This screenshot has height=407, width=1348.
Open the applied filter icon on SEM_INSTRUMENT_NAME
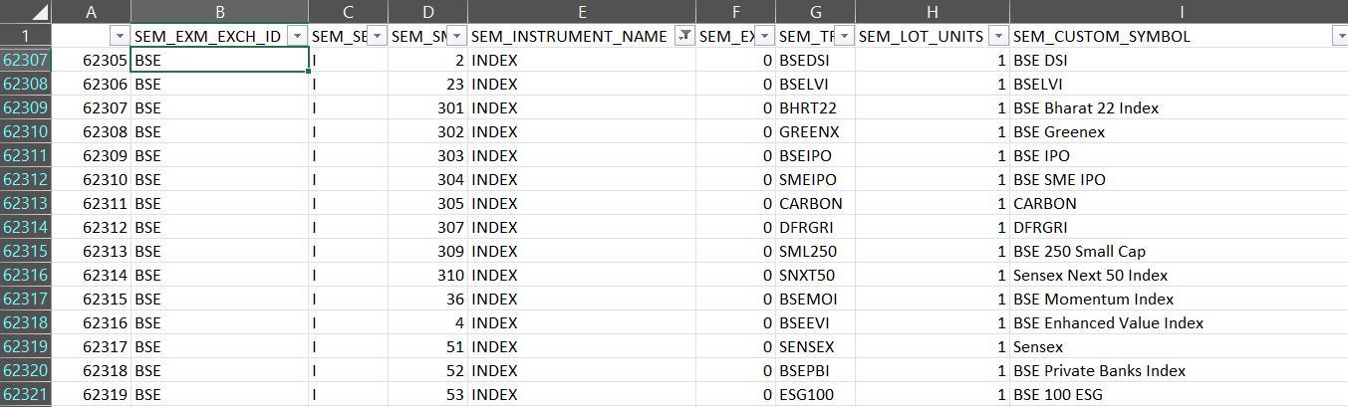[684, 36]
